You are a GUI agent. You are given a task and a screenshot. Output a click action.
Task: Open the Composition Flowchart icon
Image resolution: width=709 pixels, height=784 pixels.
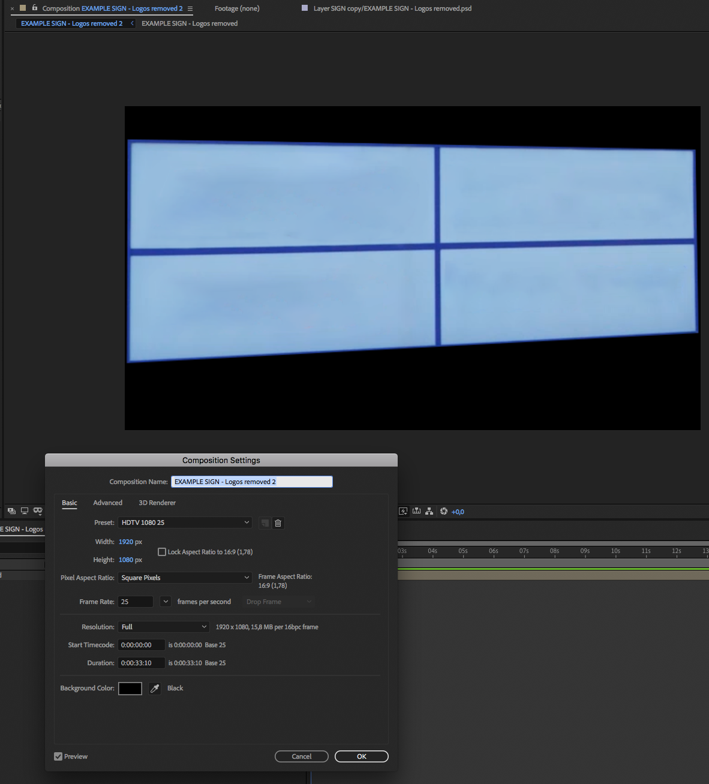click(x=429, y=511)
